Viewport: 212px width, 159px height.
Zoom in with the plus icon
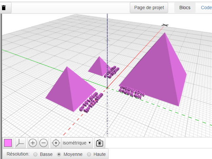(x=33, y=143)
